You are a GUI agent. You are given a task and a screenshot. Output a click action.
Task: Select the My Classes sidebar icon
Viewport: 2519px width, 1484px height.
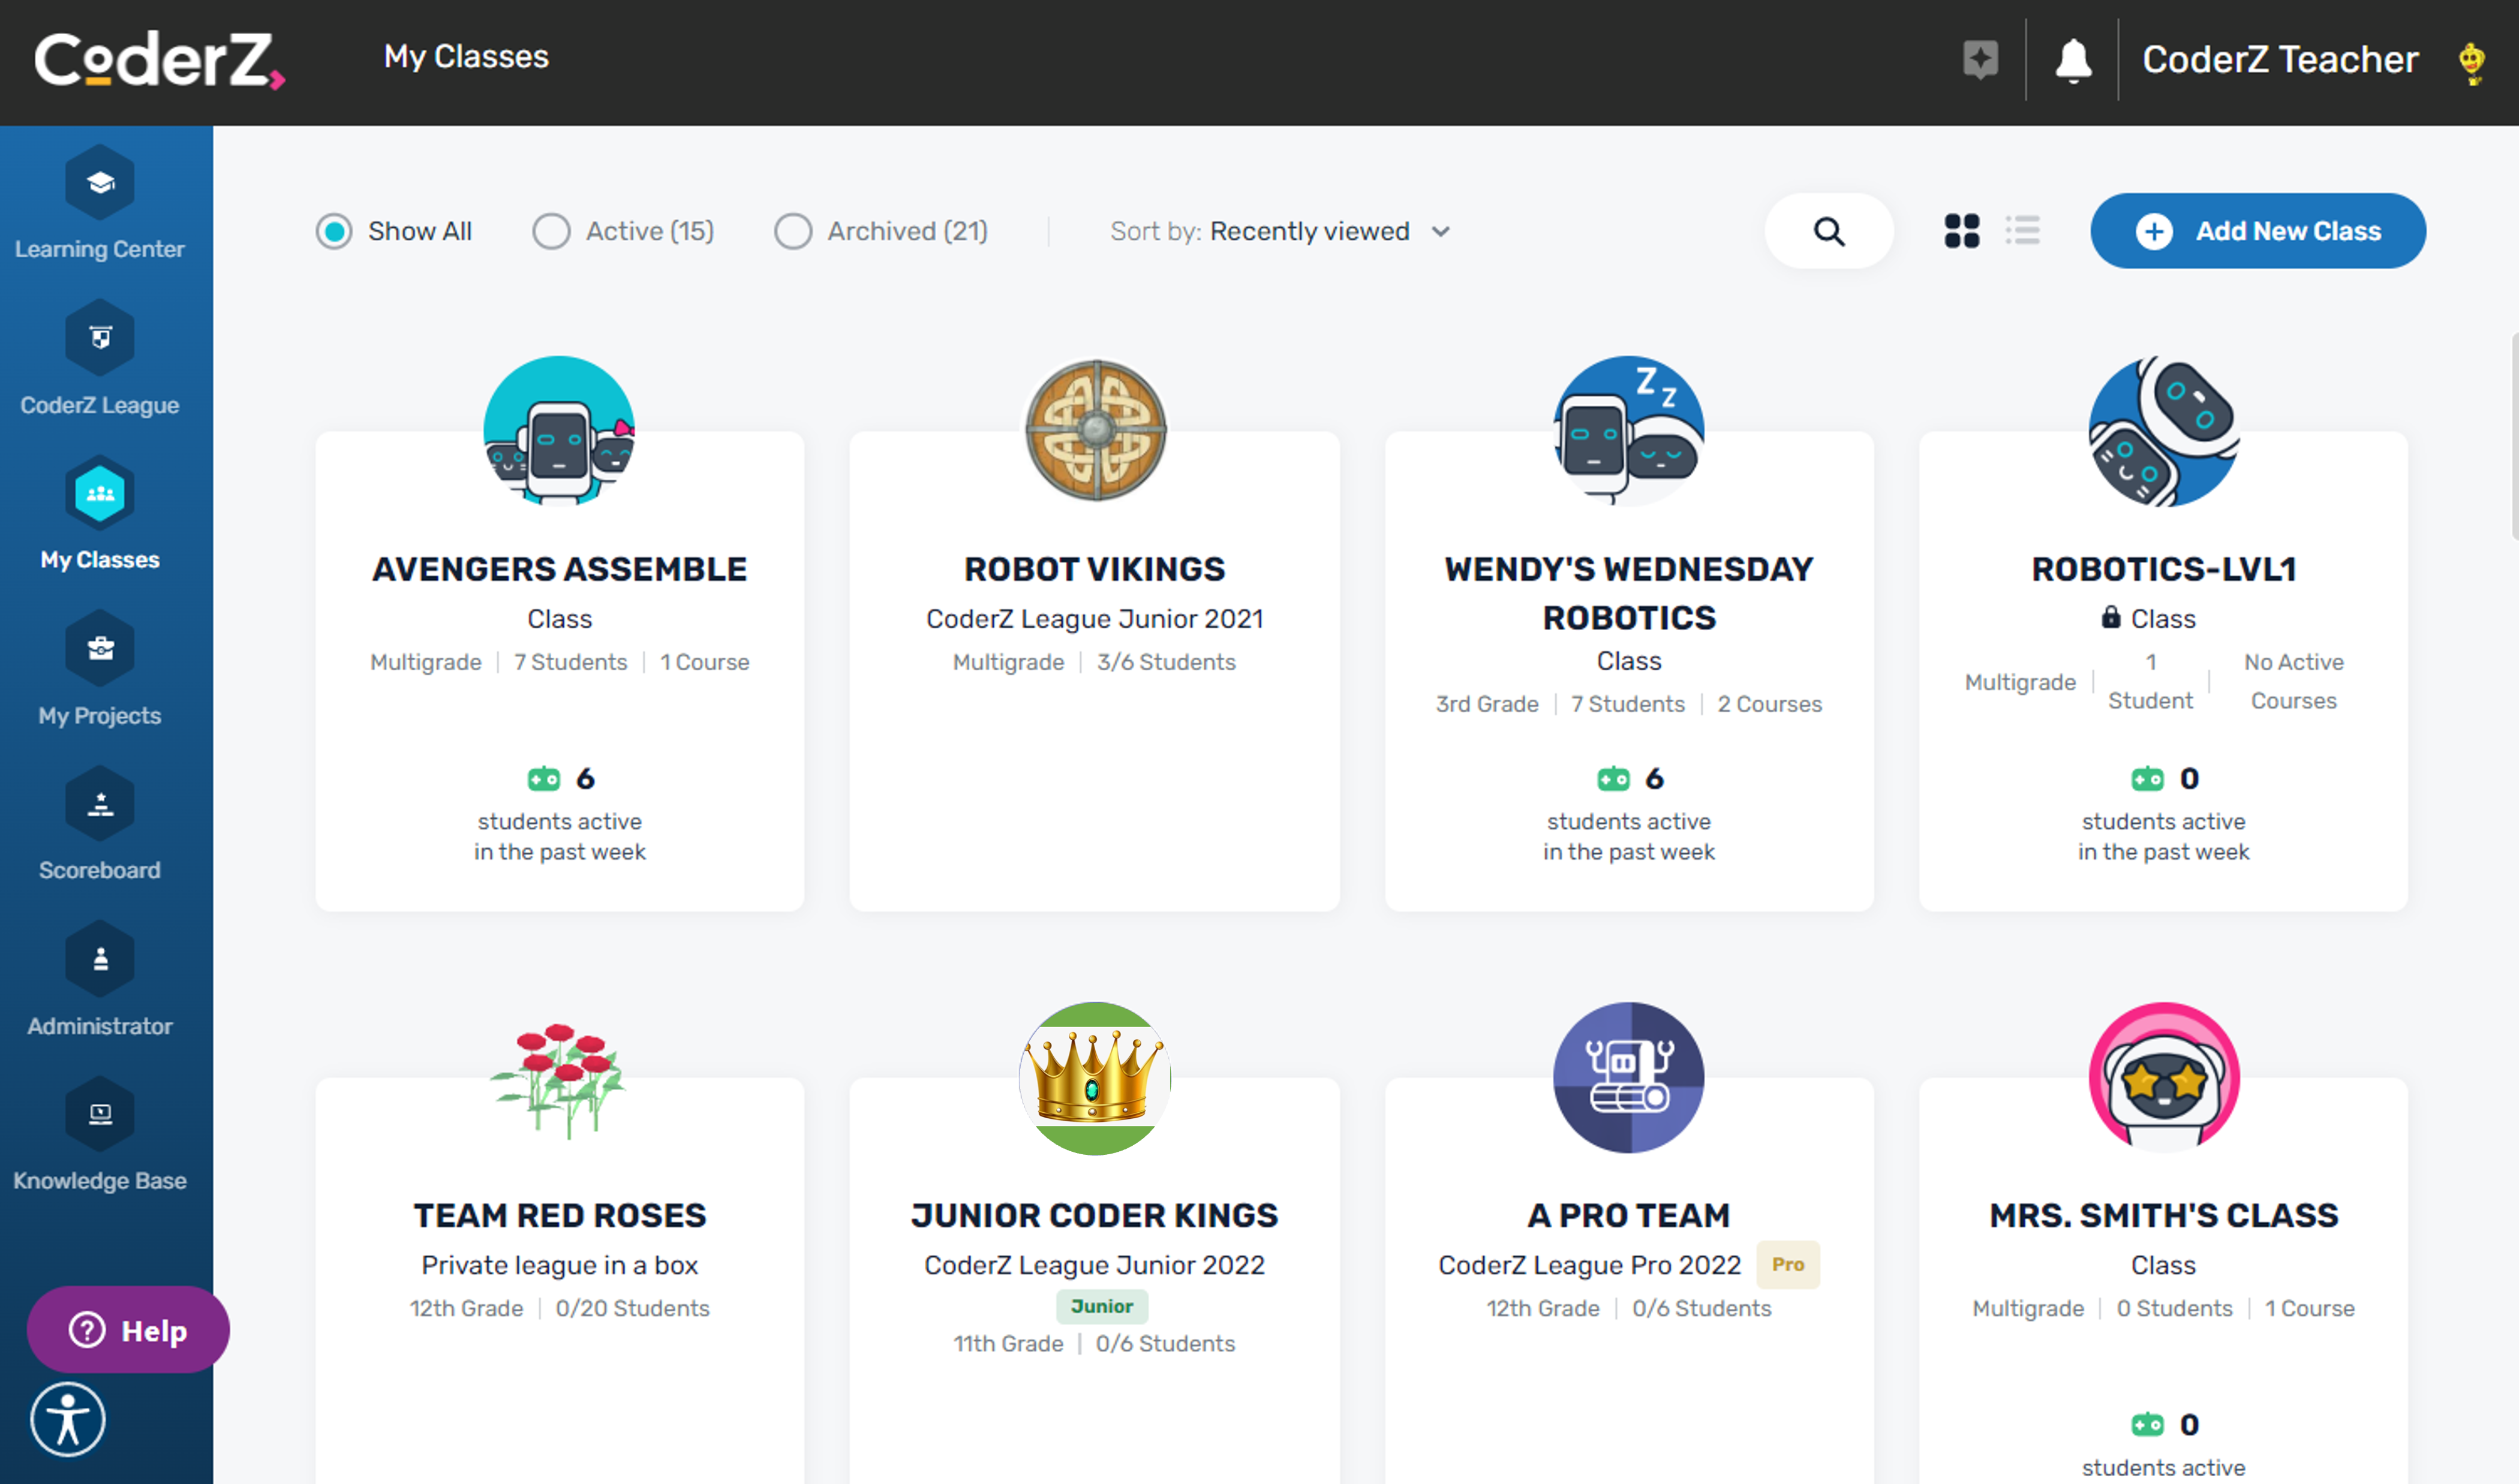point(100,493)
